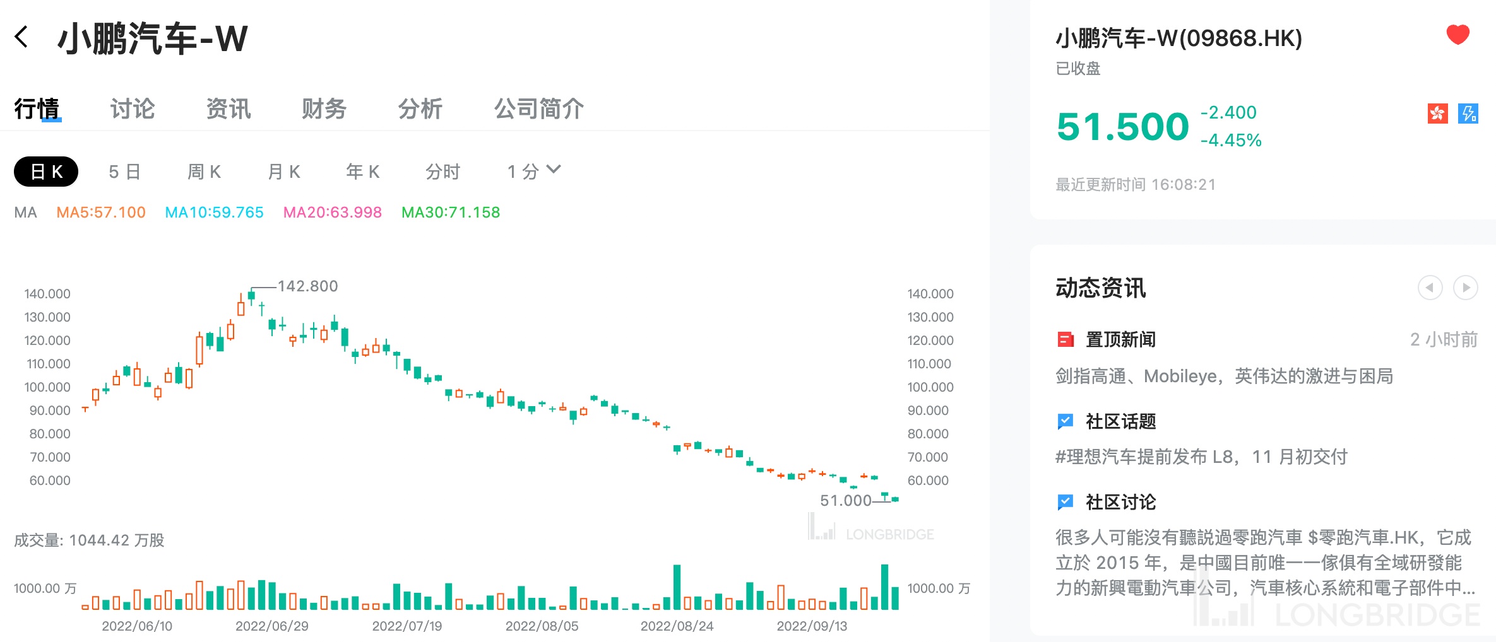Screen dimensions: 1496x642
Task: Click the 置顶新闻 heading
Action: click(x=1120, y=340)
